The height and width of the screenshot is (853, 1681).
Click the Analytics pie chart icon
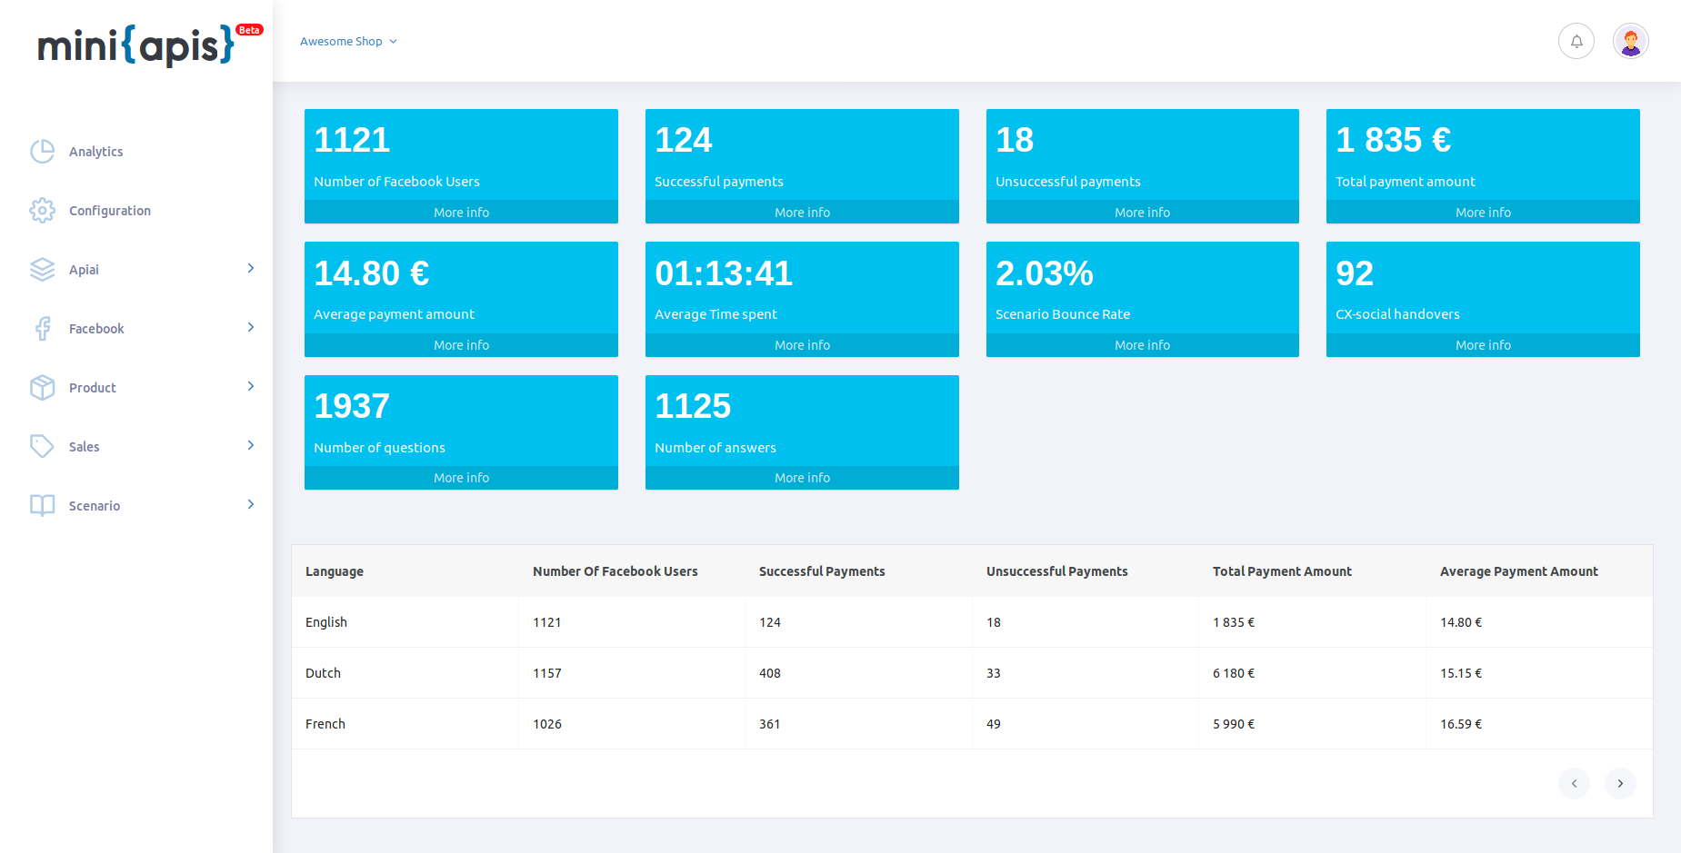click(42, 152)
